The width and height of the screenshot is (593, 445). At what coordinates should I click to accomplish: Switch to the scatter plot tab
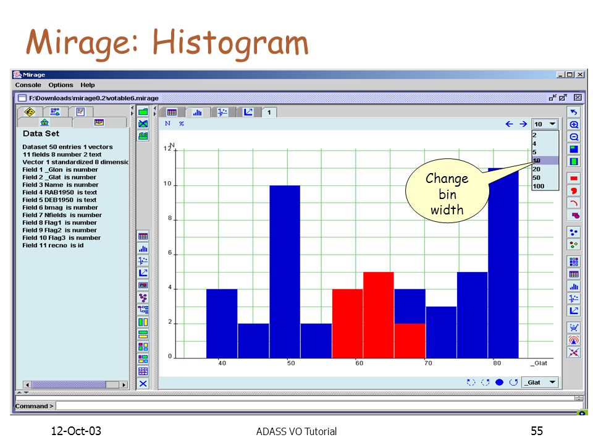[222, 112]
